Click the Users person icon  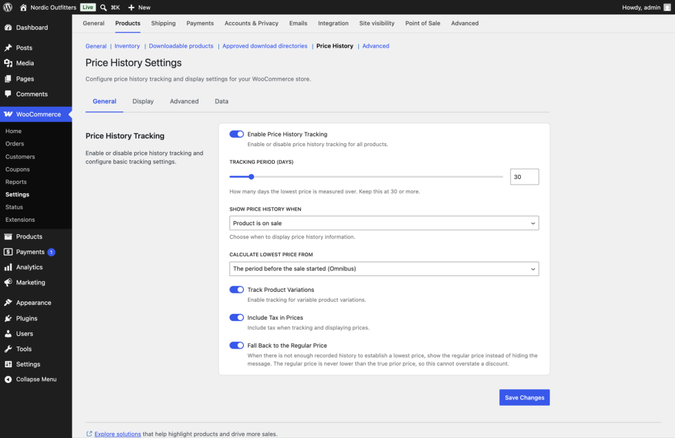[8, 333]
